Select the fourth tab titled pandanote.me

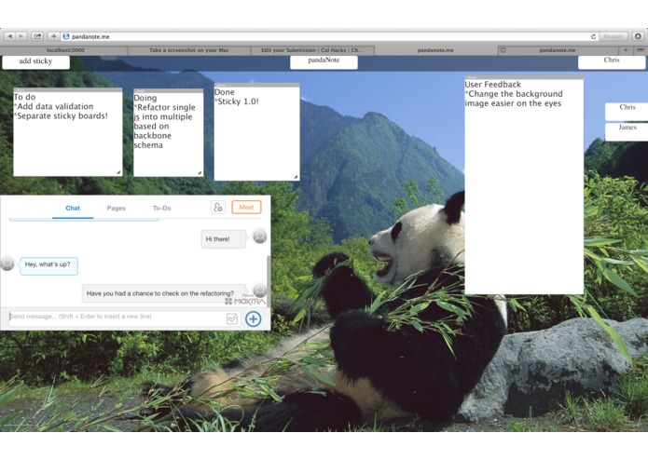[435, 50]
